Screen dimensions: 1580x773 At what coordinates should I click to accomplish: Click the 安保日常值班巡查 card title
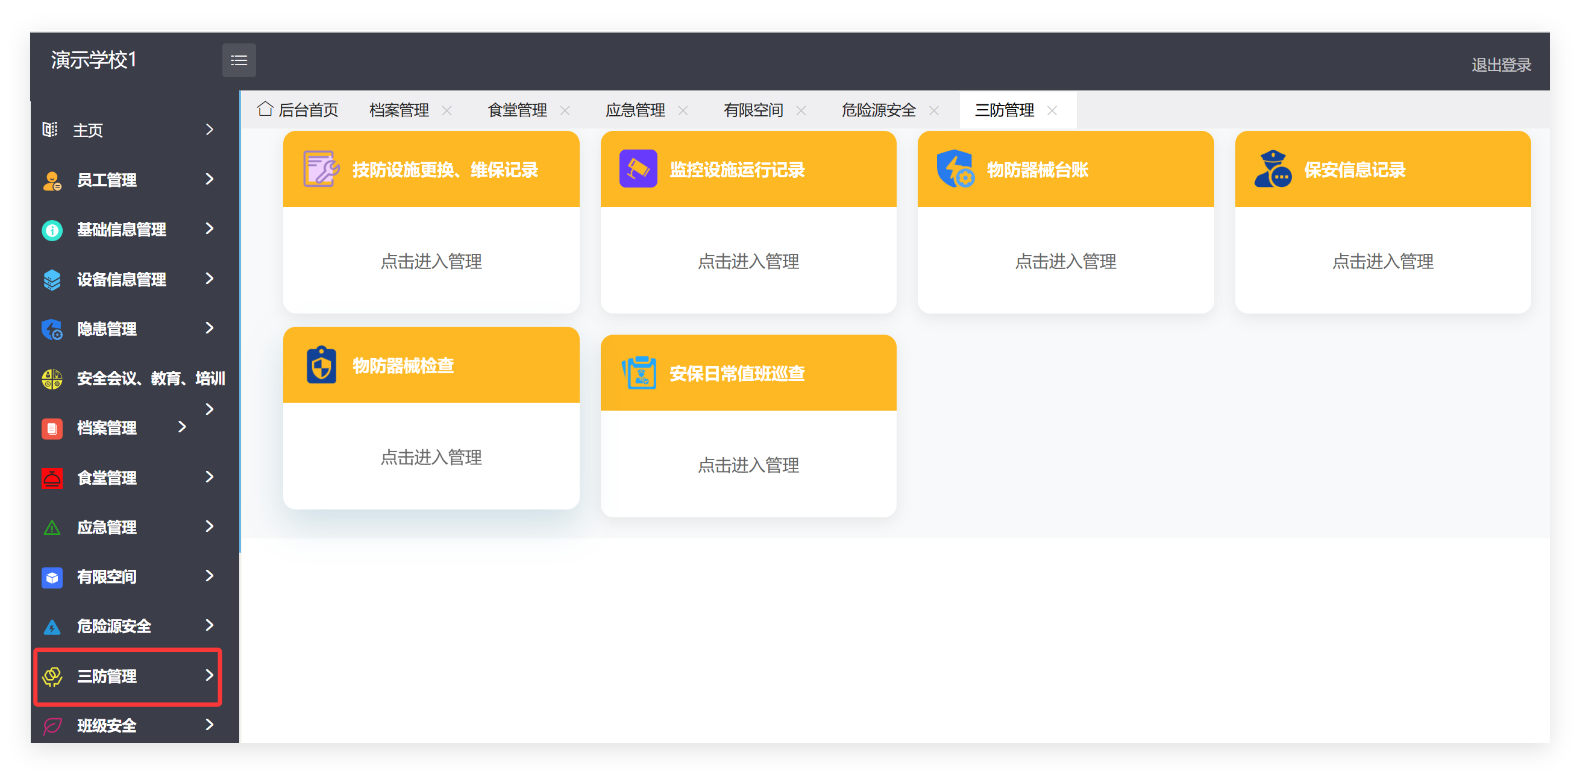pyautogui.click(x=736, y=374)
